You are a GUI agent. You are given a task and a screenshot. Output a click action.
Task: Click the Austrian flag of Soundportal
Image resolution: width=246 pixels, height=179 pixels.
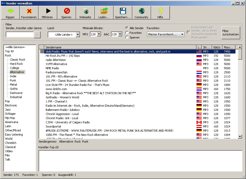[199, 126]
